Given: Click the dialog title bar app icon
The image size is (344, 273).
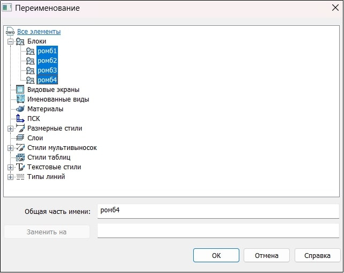Looking at the screenshot, I should click(x=6, y=8).
